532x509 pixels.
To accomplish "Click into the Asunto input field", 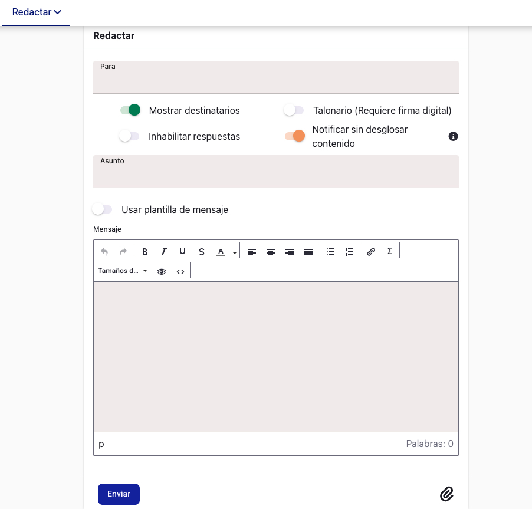I will [x=275, y=176].
